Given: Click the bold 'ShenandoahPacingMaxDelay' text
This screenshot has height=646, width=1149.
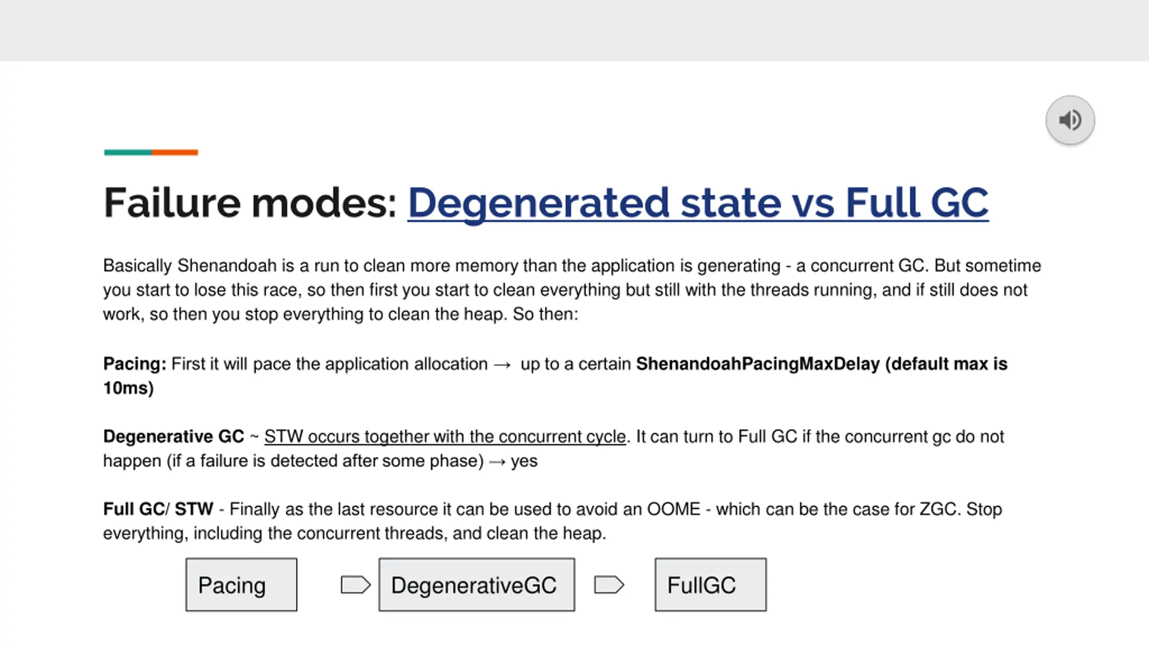Looking at the screenshot, I should pos(758,364).
